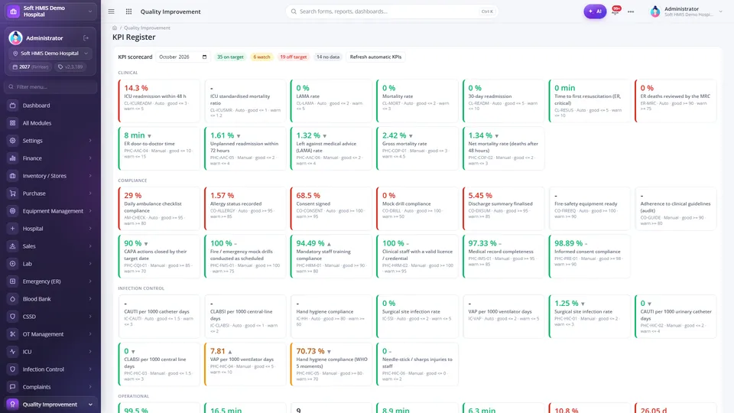Screen dimensions: 734x413
Task: Expand the Inventory / Stores chevron
Action: click(90, 176)
